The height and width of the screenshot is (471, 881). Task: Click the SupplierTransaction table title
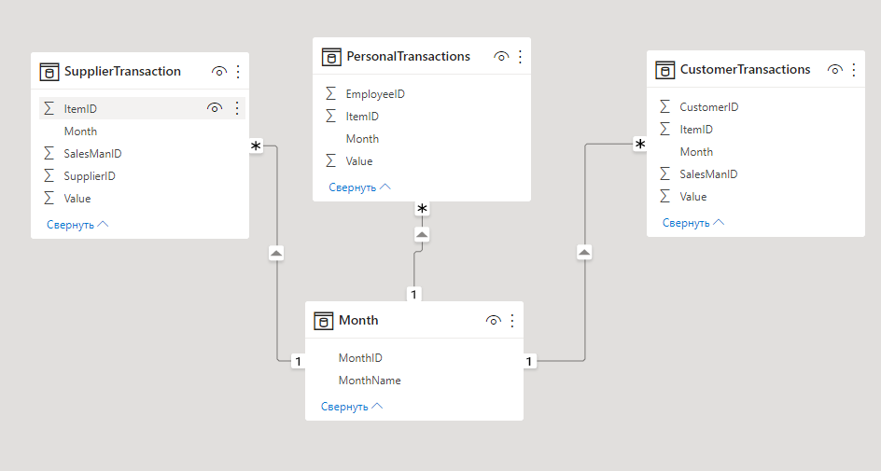122,71
